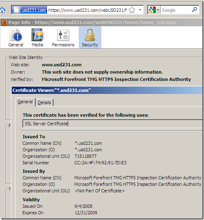
Task: Click the owner text about ownership information
Action: [x=102, y=72]
